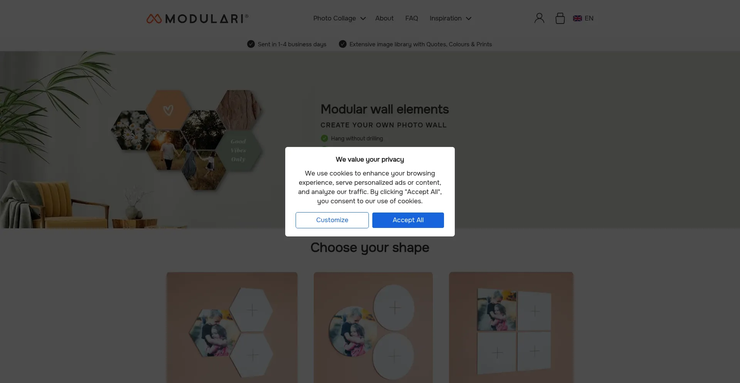Screen dimensions: 740x383
Task: Click the Modulari logo
Action: point(197,19)
